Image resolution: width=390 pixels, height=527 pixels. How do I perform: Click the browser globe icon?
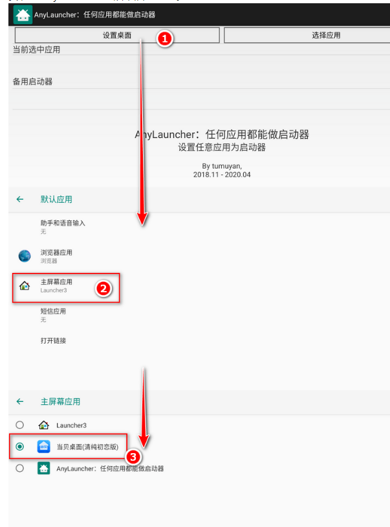point(25,256)
